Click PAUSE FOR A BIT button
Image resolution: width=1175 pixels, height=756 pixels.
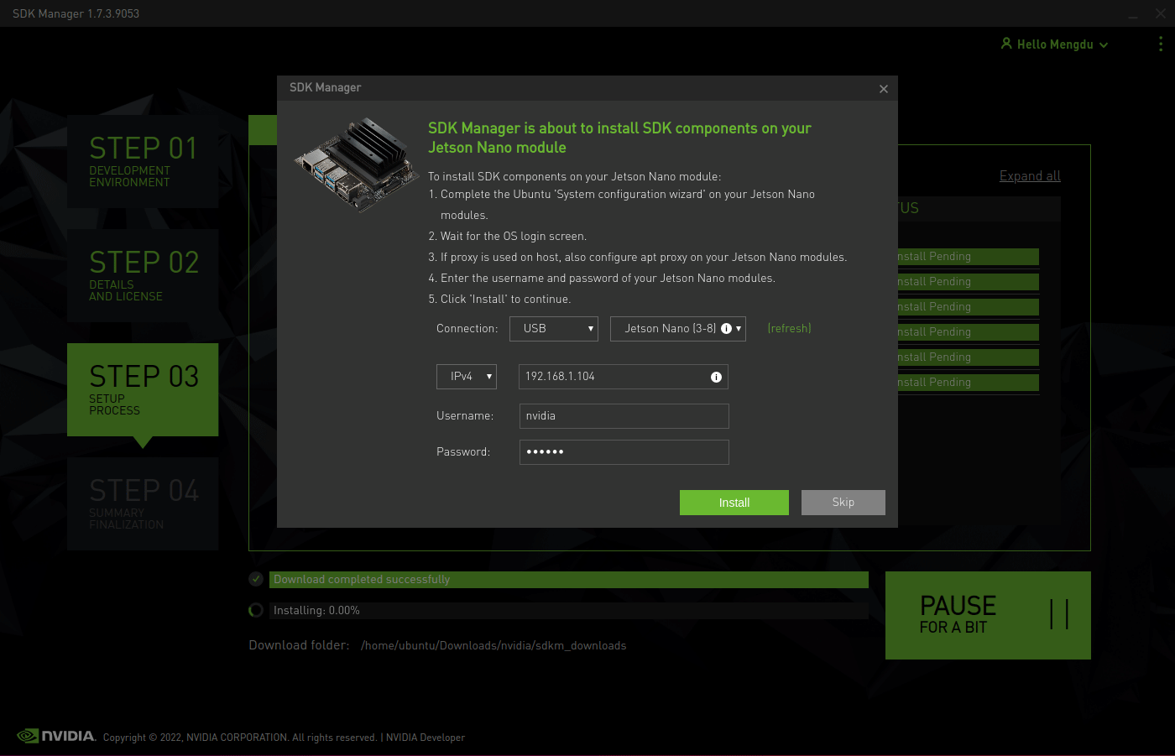click(988, 615)
